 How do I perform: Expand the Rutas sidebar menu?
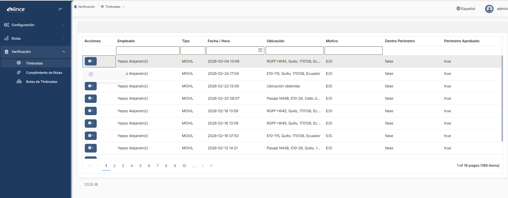35,38
